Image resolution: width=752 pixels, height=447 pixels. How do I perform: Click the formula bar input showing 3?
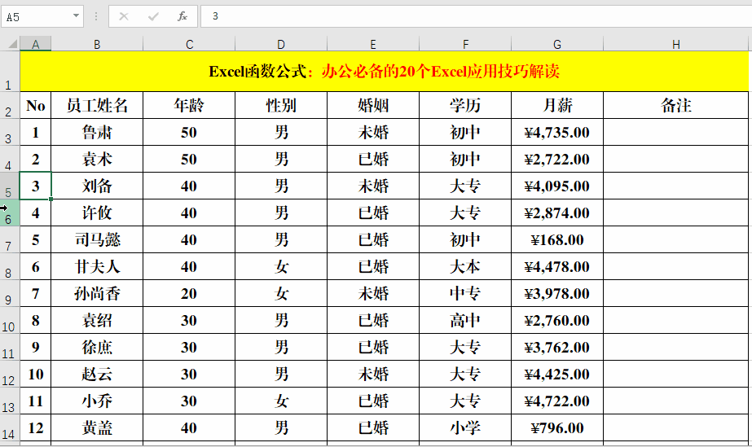476,16
